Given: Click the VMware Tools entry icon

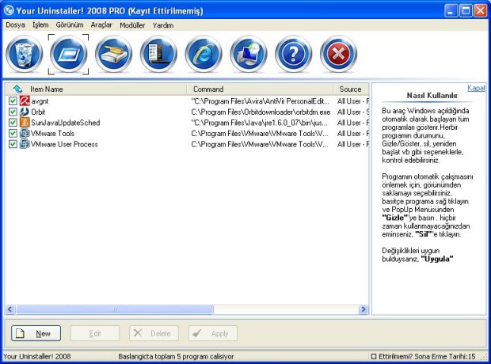Looking at the screenshot, I should pyautogui.click(x=25, y=133).
